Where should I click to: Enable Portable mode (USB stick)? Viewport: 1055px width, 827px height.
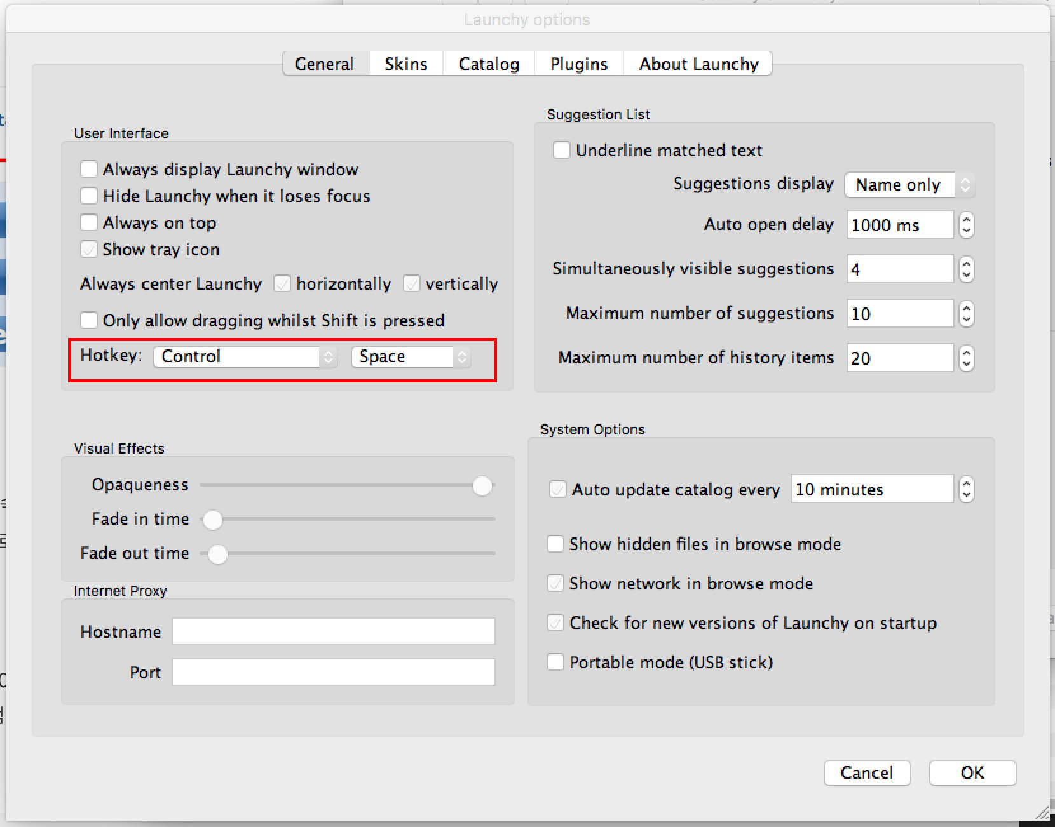[x=555, y=662]
